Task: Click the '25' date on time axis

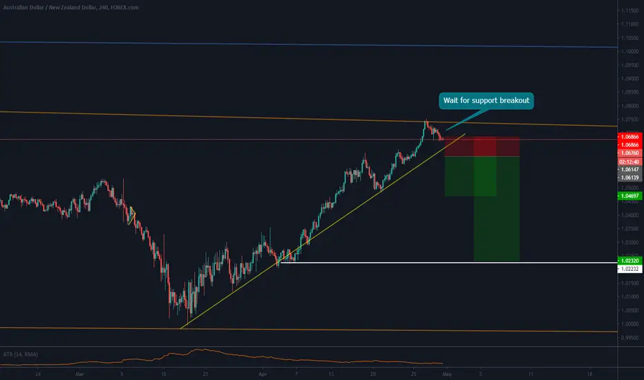Action: [414, 374]
